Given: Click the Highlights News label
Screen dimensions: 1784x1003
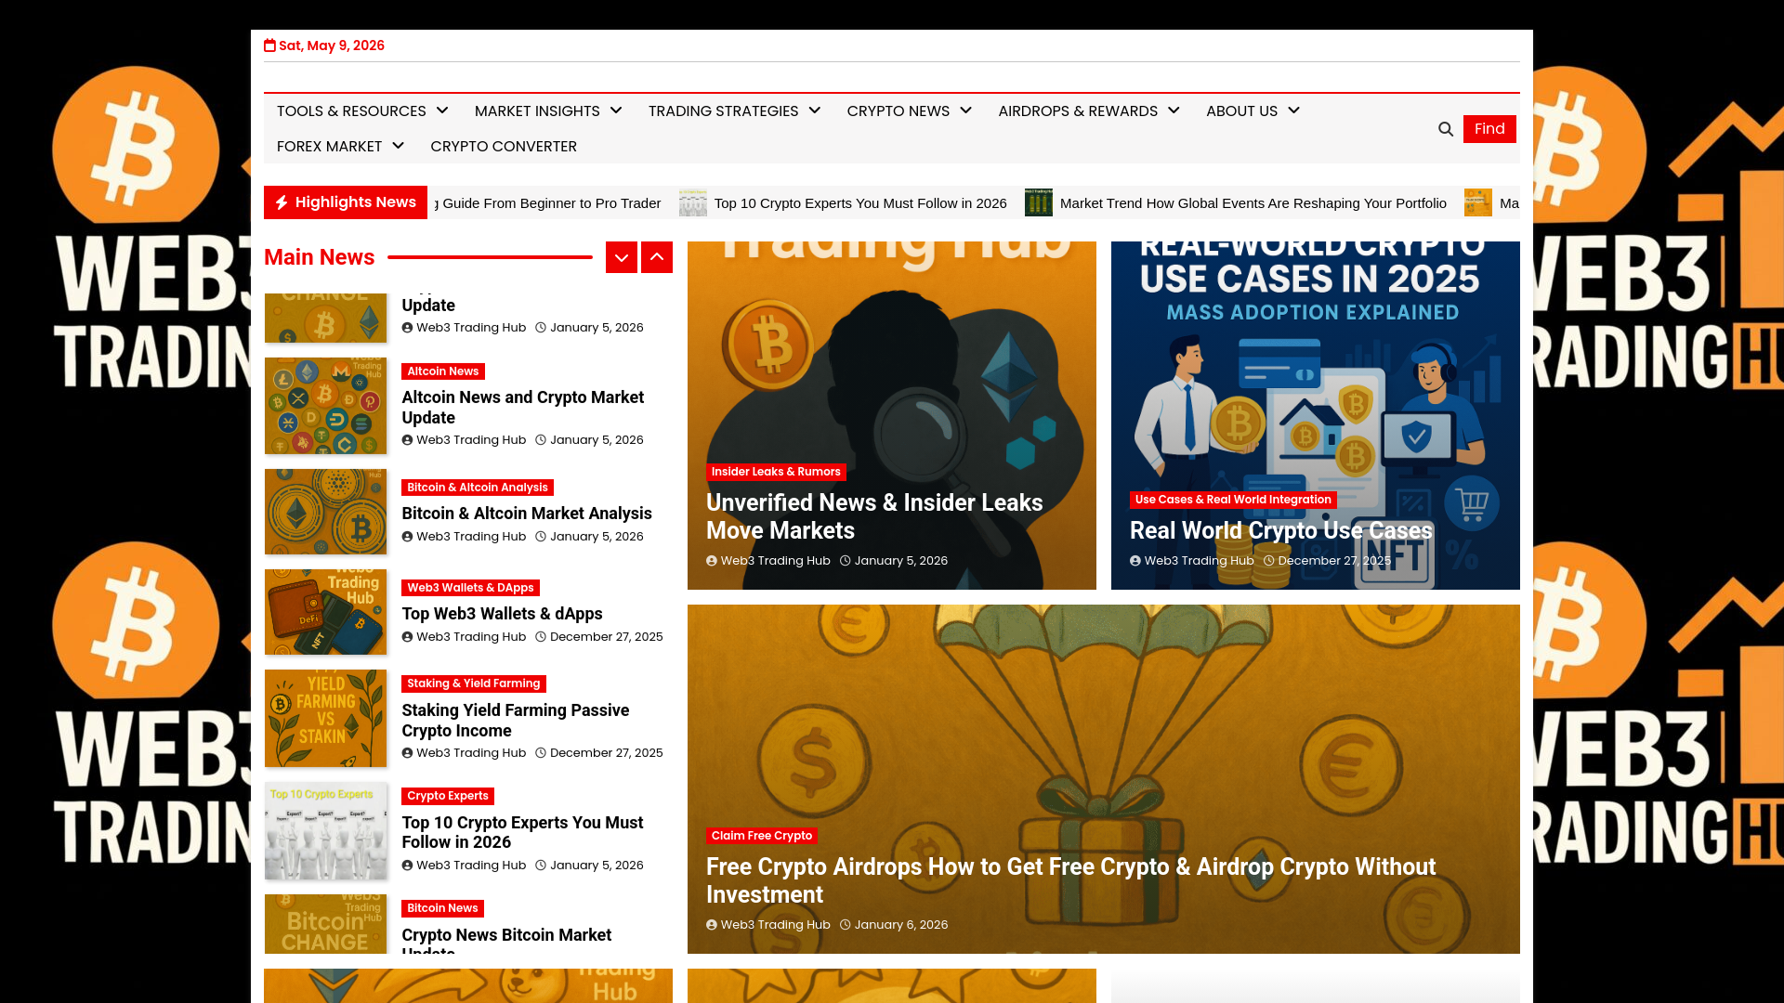Looking at the screenshot, I should 356,202.
